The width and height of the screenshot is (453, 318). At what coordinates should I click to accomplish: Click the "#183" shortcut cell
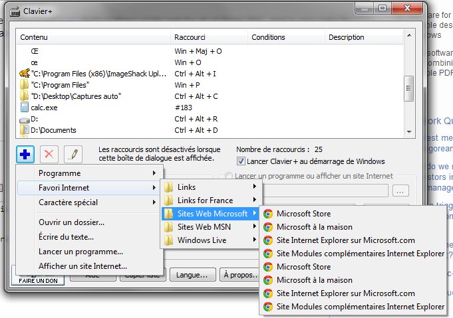coord(184,108)
